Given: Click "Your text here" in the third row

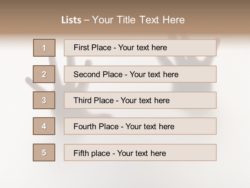Looking at the screenshot, I should pos(145,101).
